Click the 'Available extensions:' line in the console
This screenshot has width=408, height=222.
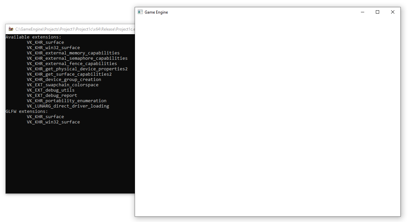tap(34, 37)
